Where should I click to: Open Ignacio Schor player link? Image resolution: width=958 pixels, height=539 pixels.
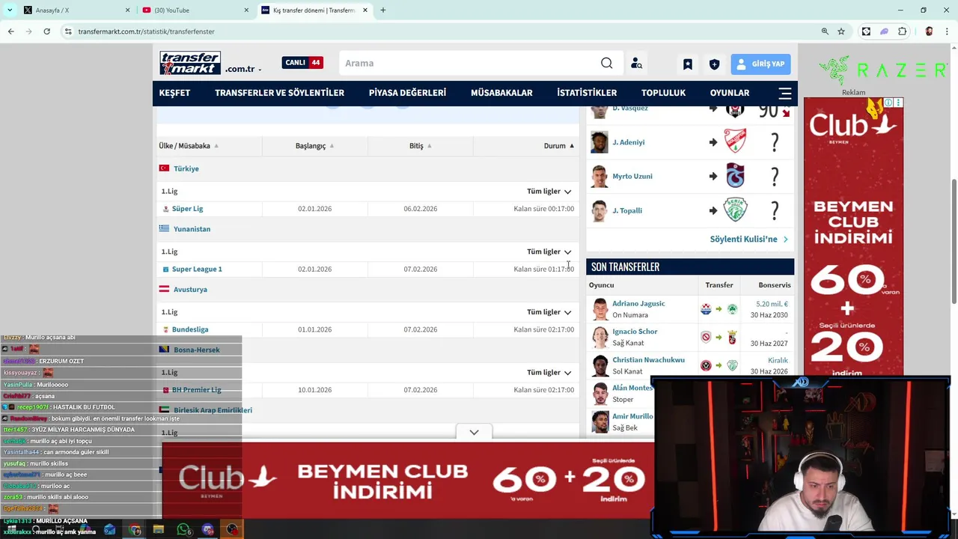point(635,332)
